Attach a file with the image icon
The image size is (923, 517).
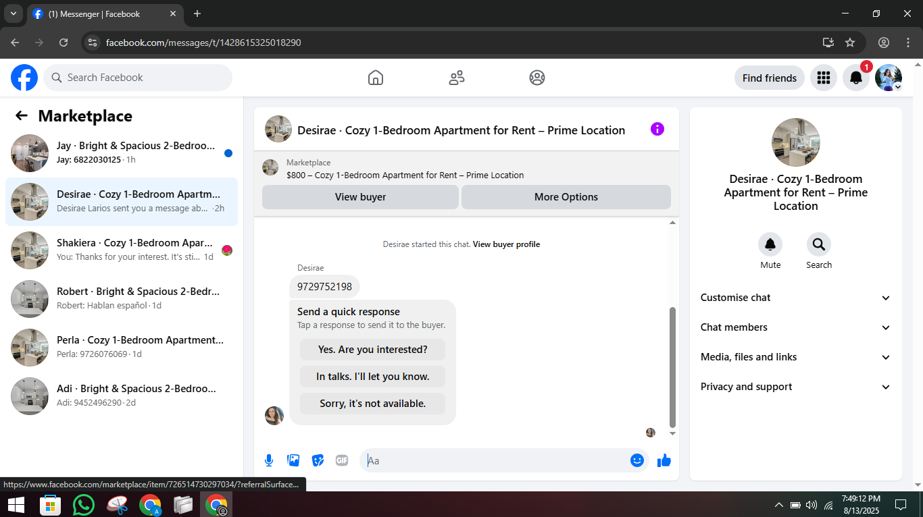tap(293, 460)
